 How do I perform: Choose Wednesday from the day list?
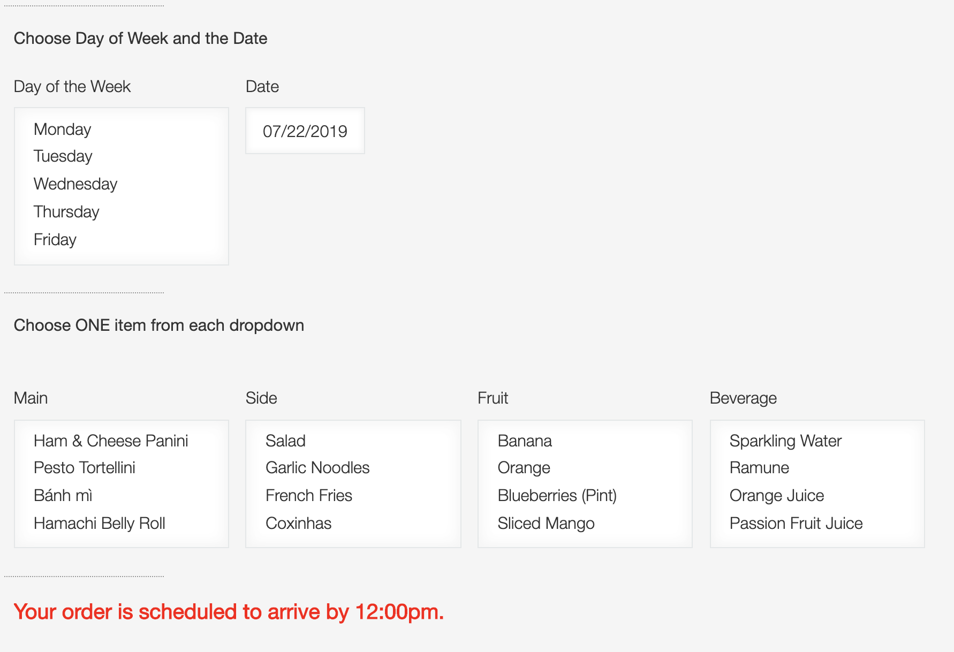[x=75, y=184]
